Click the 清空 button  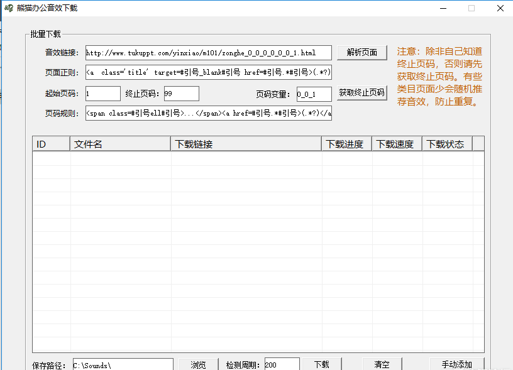point(382,364)
